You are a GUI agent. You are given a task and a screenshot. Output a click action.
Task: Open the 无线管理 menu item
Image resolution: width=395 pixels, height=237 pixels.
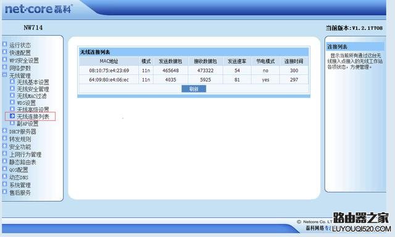20,75
